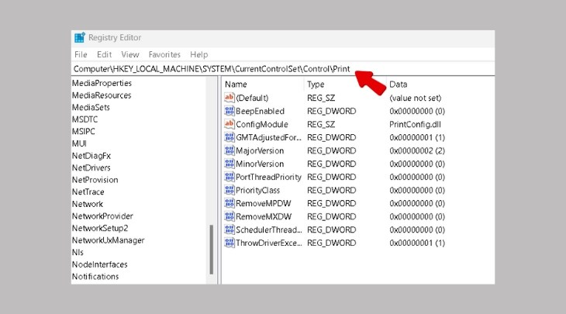Click the tree pane vertical scrollbar thumb

pos(211,250)
